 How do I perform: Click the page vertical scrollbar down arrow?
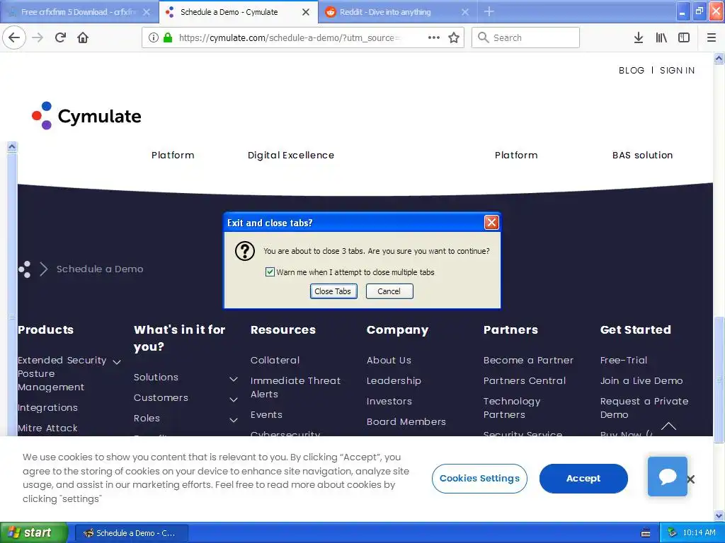tap(719, 516)
